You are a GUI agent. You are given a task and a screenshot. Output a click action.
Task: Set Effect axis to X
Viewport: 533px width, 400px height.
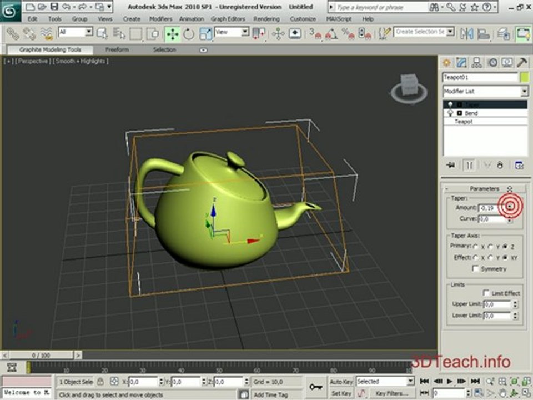coord(476,258)
